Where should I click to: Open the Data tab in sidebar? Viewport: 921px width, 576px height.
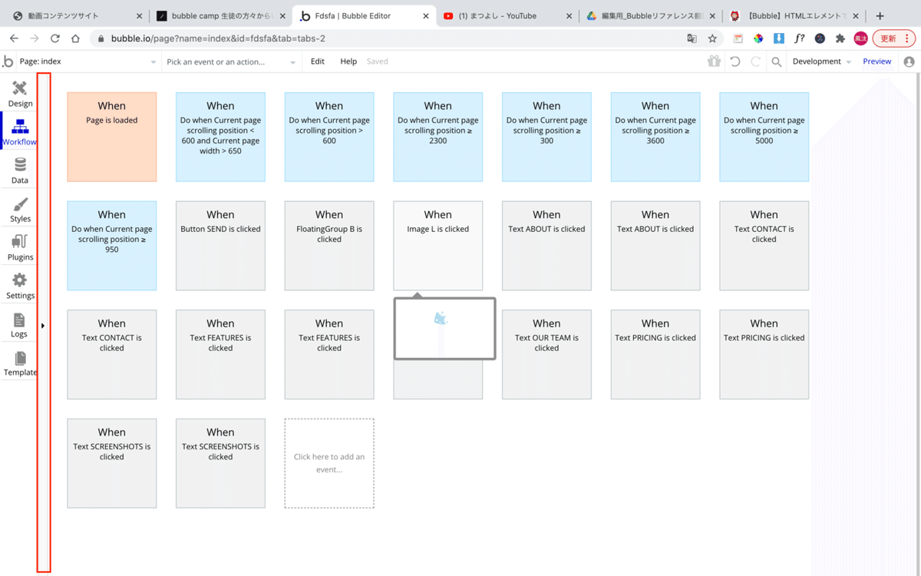coord(20,170)
